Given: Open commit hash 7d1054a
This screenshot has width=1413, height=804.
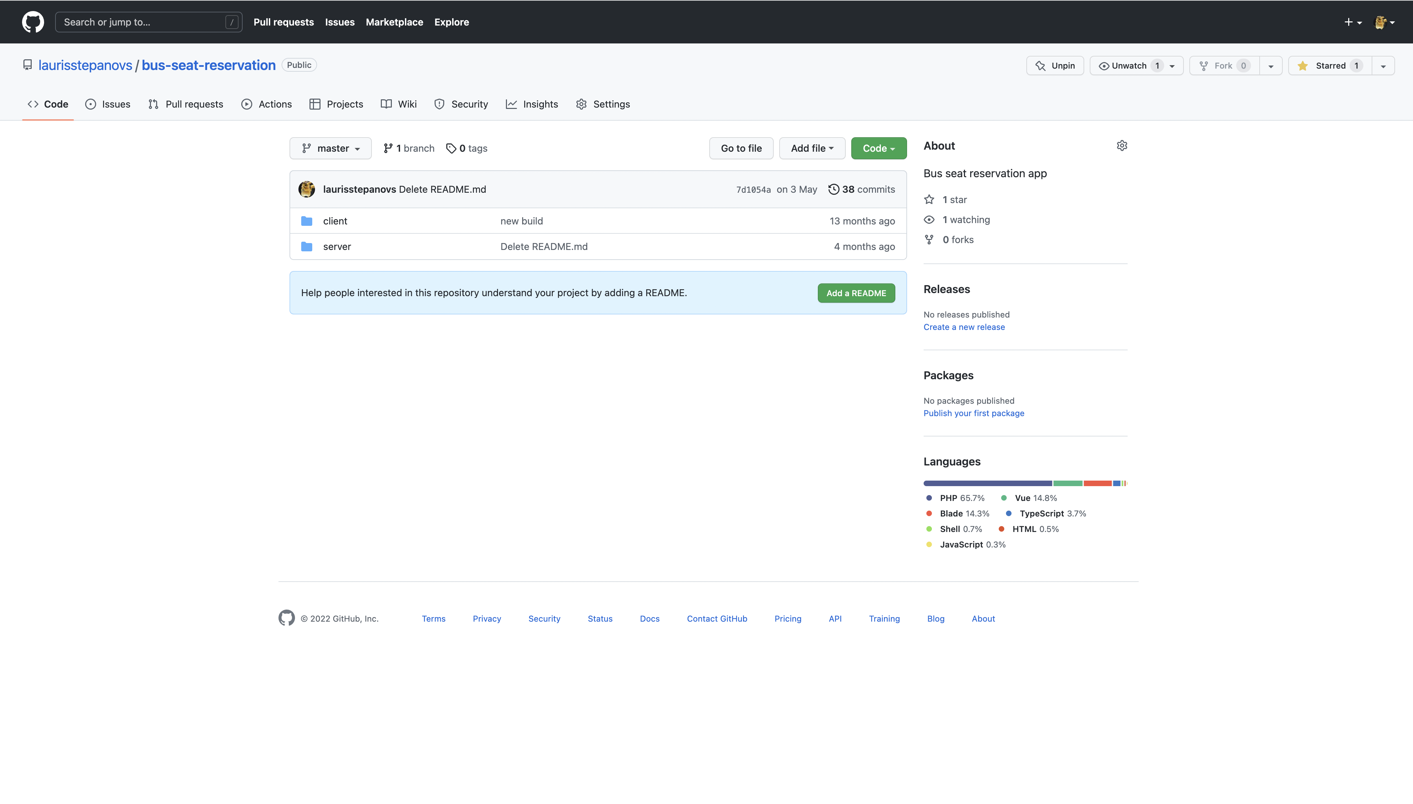Looking at the screenshot, I should [753, 190].
